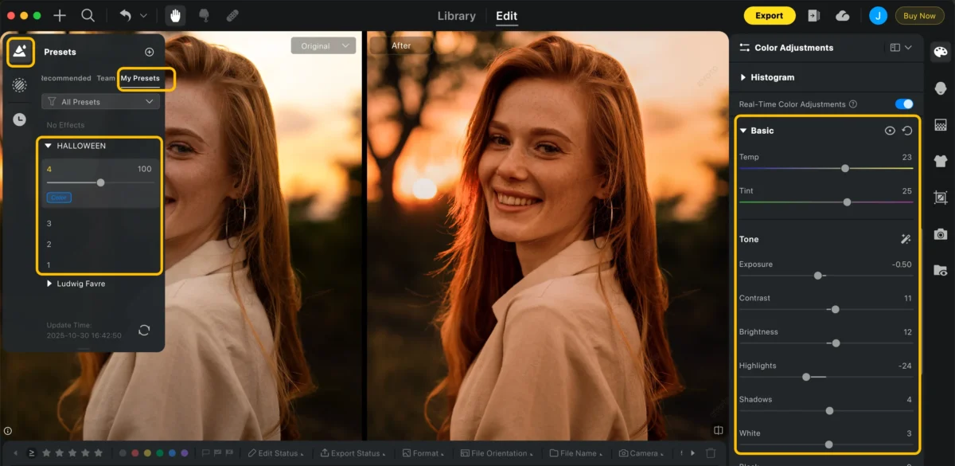The width and height of the screenshot is (955, 466).
Task: Open the cloud icon in top bar
Action: 843,16
